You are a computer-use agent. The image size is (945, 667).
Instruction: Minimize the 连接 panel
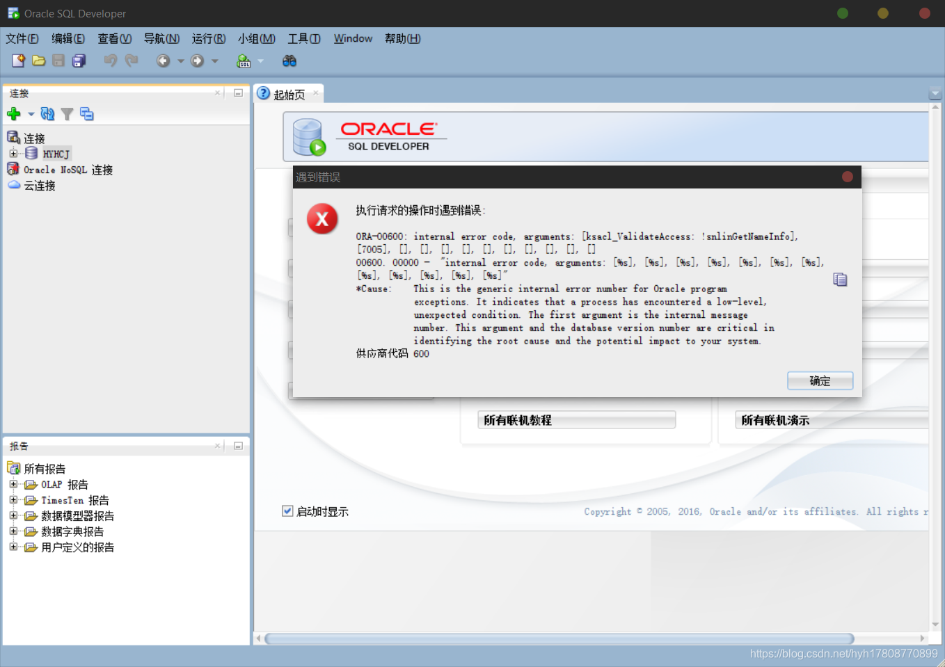coord(238,93)
